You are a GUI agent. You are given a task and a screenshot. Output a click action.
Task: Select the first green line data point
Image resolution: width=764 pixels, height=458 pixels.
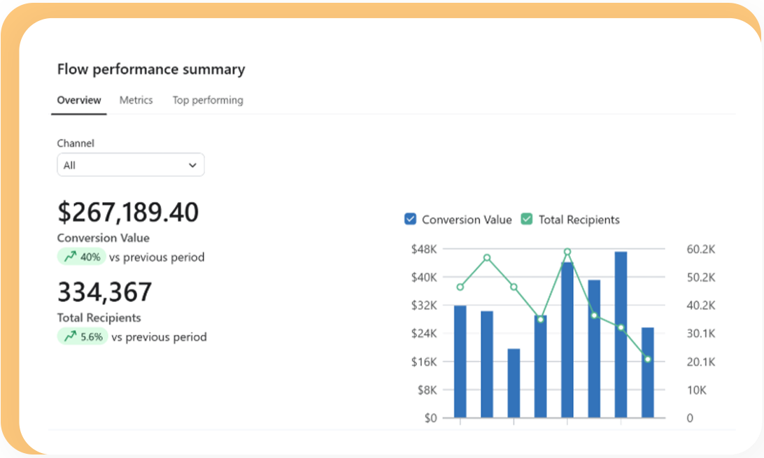pyautogui.click(x=460, y=287)
